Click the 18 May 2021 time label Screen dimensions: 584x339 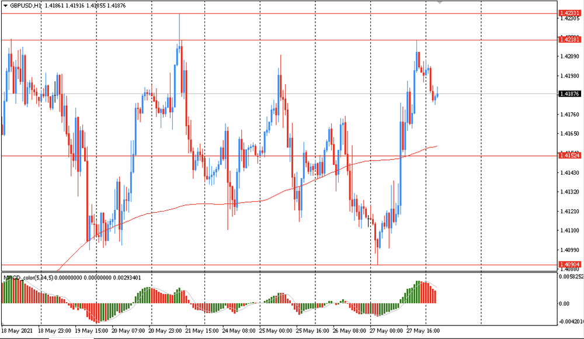[x=18, y=330]
